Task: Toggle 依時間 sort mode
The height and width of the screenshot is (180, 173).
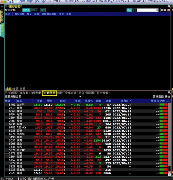Action: coord(26,10)
